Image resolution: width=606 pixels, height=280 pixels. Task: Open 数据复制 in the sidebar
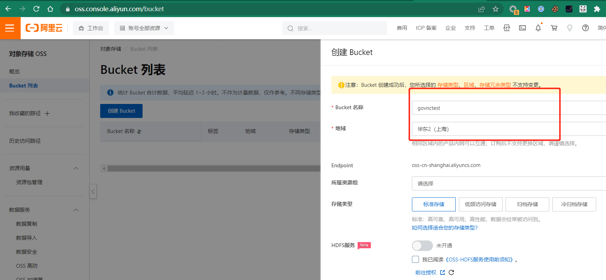point(26,224)
